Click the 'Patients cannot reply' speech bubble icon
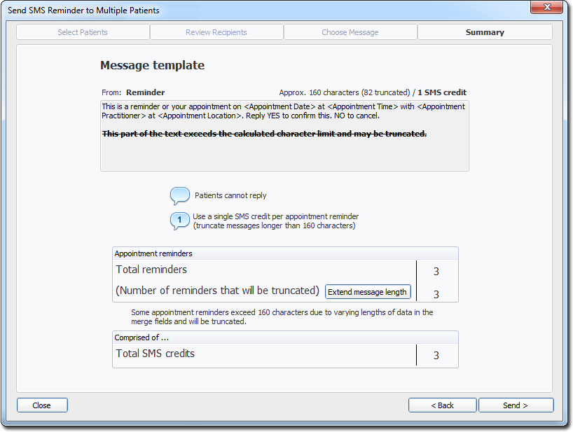This screenshot has height=432, width=573. coord(180,195)
